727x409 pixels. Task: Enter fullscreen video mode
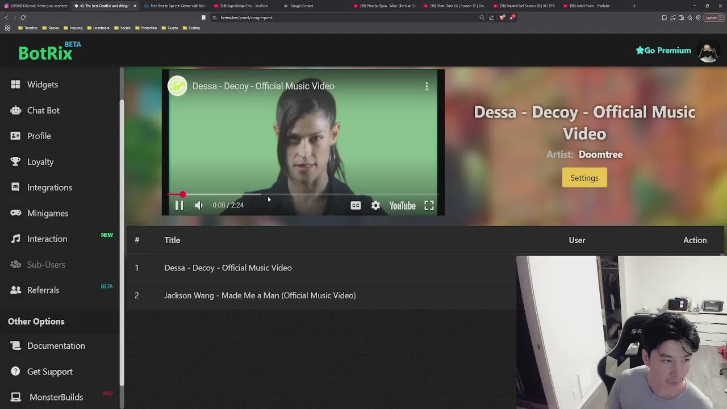tap(429, 206)
